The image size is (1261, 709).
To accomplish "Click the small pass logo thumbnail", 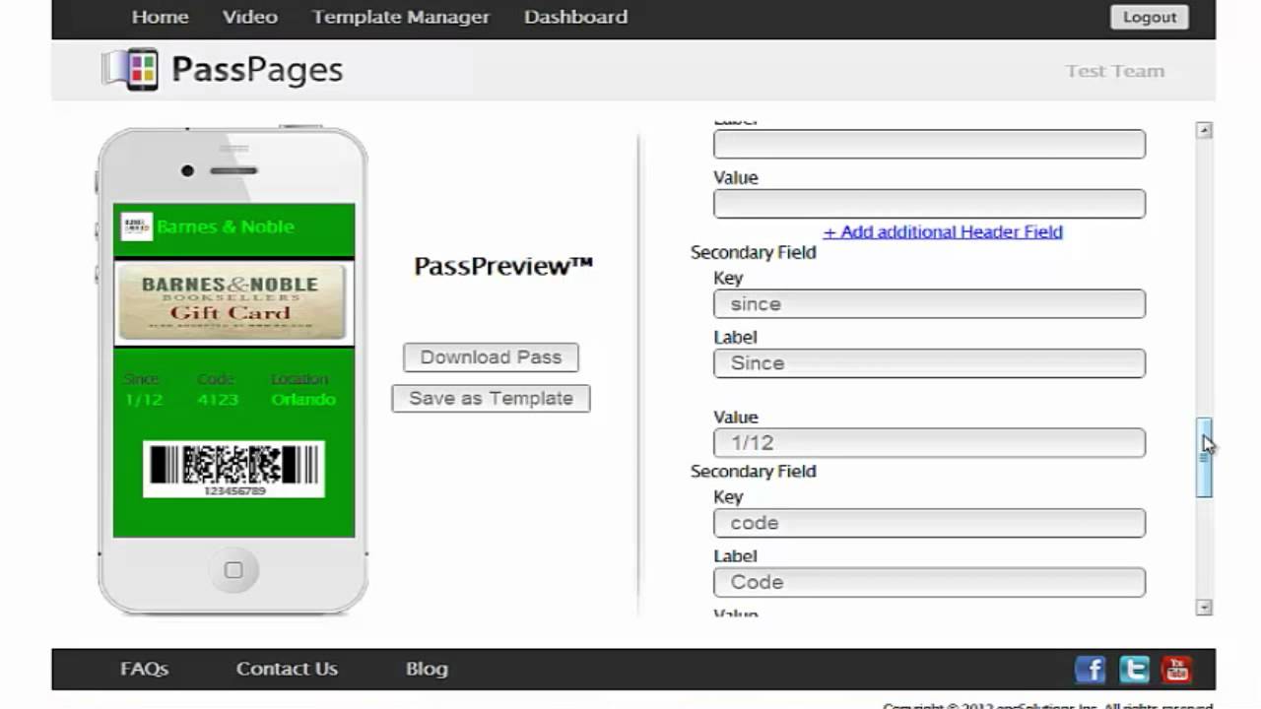I will (136, 226).
